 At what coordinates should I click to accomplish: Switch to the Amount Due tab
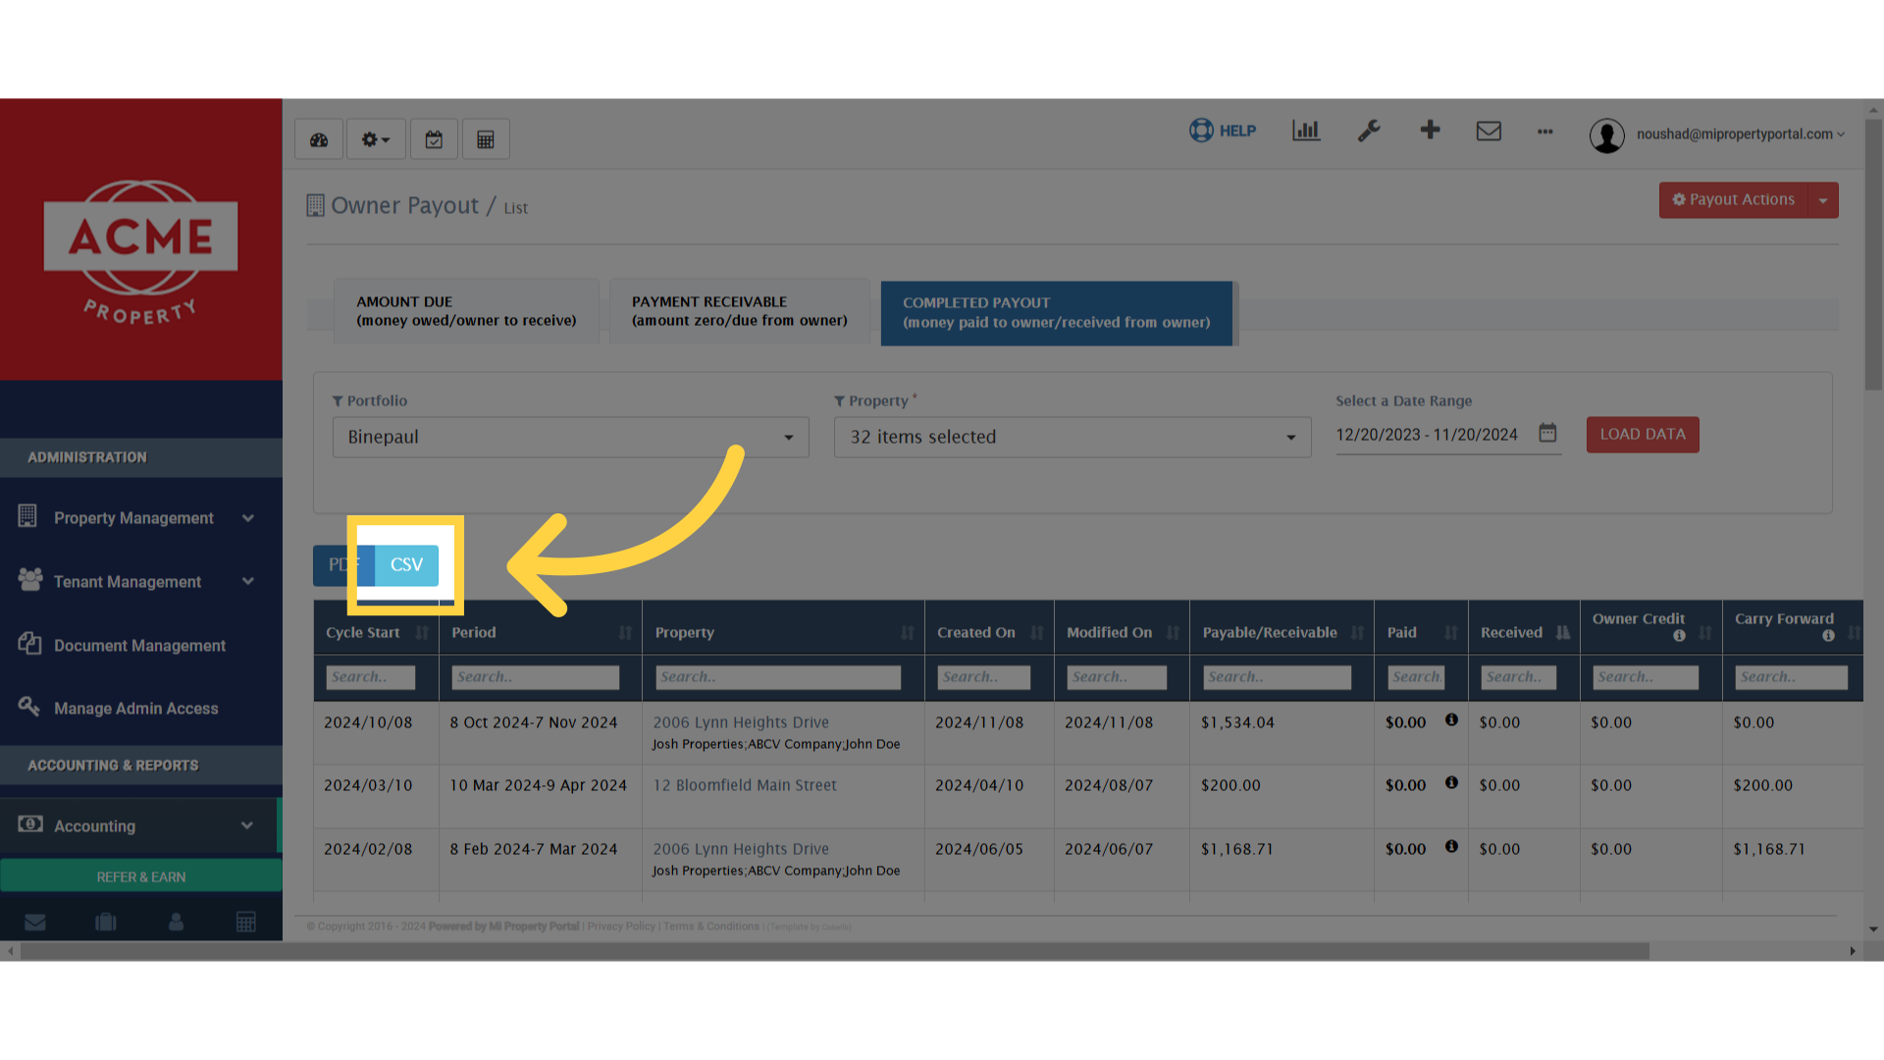[466, 311]
